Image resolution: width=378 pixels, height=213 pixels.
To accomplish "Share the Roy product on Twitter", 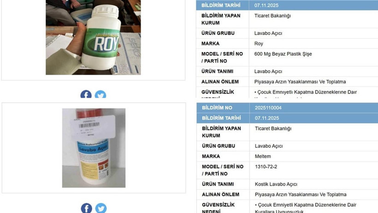I will pos(100,95).
